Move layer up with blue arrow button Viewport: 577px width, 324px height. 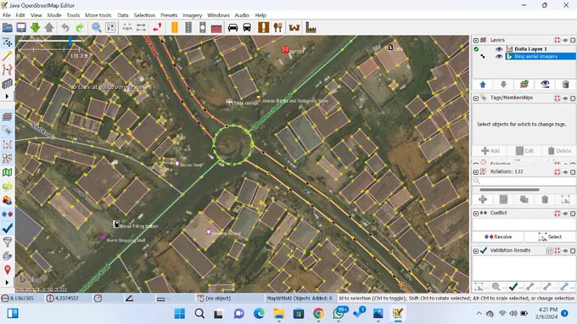coord(483,85)
